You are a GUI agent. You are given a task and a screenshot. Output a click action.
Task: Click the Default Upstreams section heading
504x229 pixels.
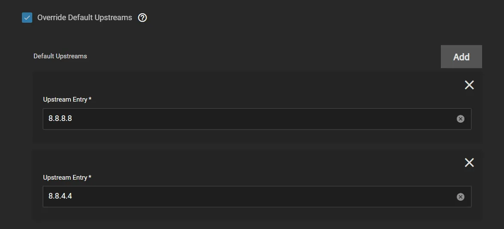60,56
